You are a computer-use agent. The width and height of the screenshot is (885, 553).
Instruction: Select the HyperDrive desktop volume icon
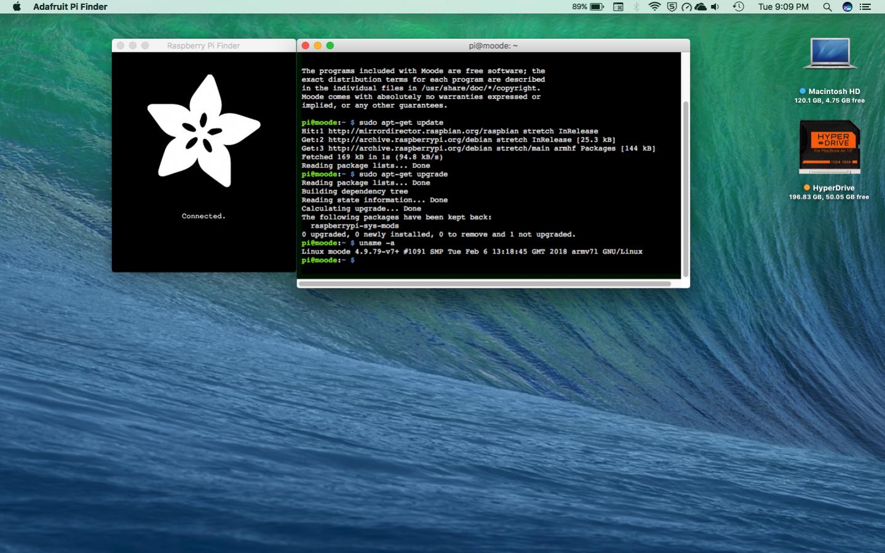point(830,148)
